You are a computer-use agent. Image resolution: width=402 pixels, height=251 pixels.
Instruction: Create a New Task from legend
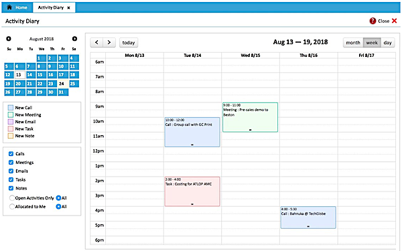[x=24, y=129]
